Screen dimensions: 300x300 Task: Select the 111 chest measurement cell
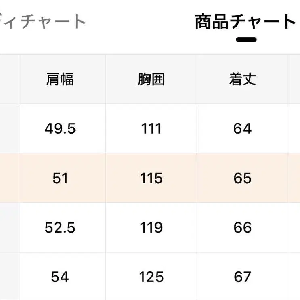coord(151,129)
